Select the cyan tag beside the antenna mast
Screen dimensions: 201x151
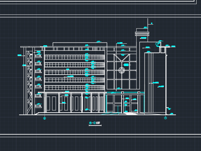click(x=152, y=23)
